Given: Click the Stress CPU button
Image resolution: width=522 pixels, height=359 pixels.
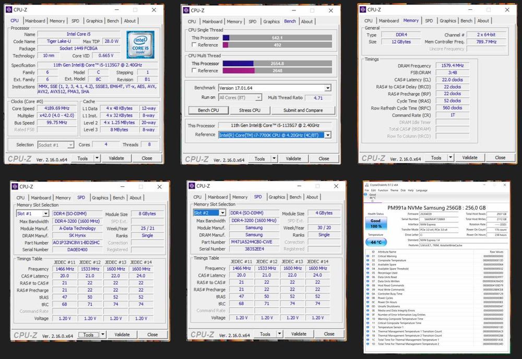Looking at the screenshot, I should 250,111.
